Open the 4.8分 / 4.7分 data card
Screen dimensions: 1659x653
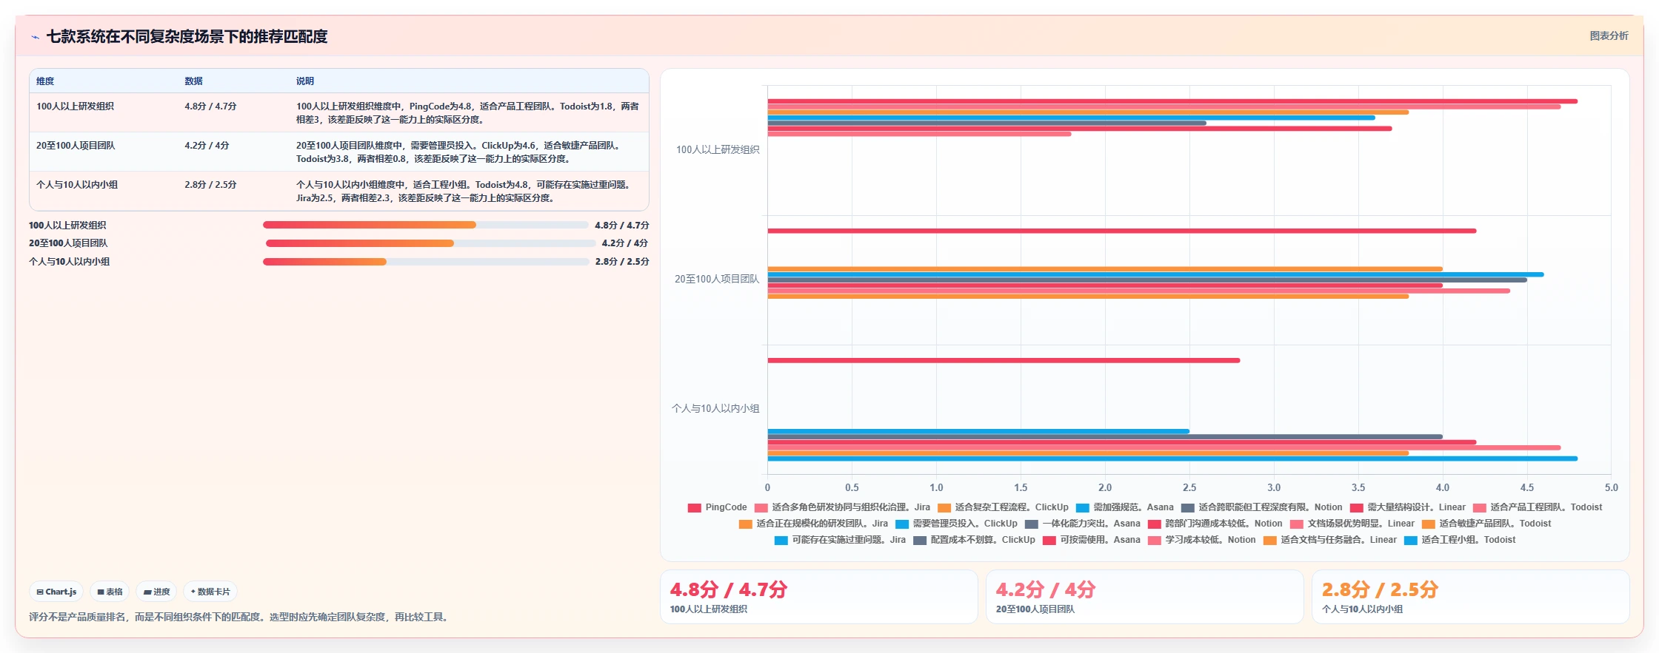818,597
